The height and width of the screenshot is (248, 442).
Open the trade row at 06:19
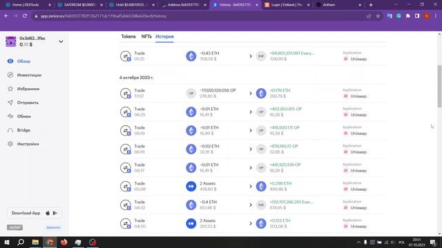pyautogui.click(x=253, y=130)
